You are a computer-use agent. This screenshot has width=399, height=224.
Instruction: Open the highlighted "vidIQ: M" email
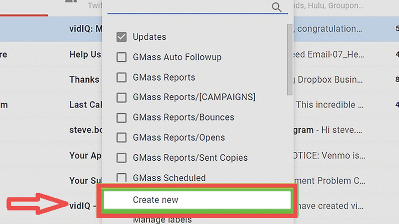pyautogui.click(x=85, y=28)
